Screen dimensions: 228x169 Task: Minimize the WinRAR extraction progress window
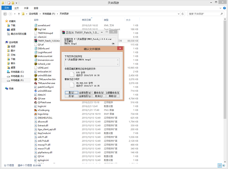tap(102, 32)
